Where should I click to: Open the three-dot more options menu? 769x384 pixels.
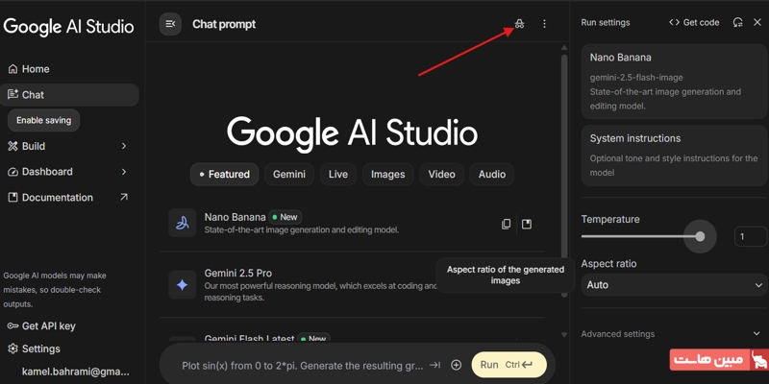(x=544, y=24)
